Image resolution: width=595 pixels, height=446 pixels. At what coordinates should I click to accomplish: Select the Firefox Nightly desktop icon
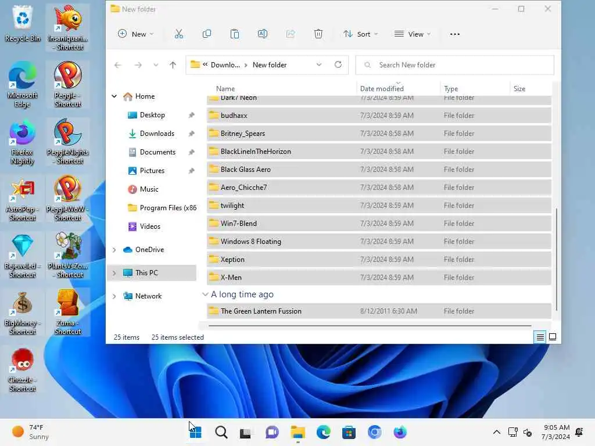[23, 142]
